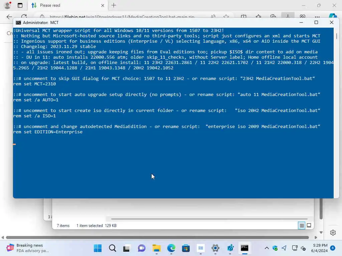The height and width of the screenshot is (256, 342).
Task: Click the MCT console vertical scrollbar
Action: click(337, 36)
